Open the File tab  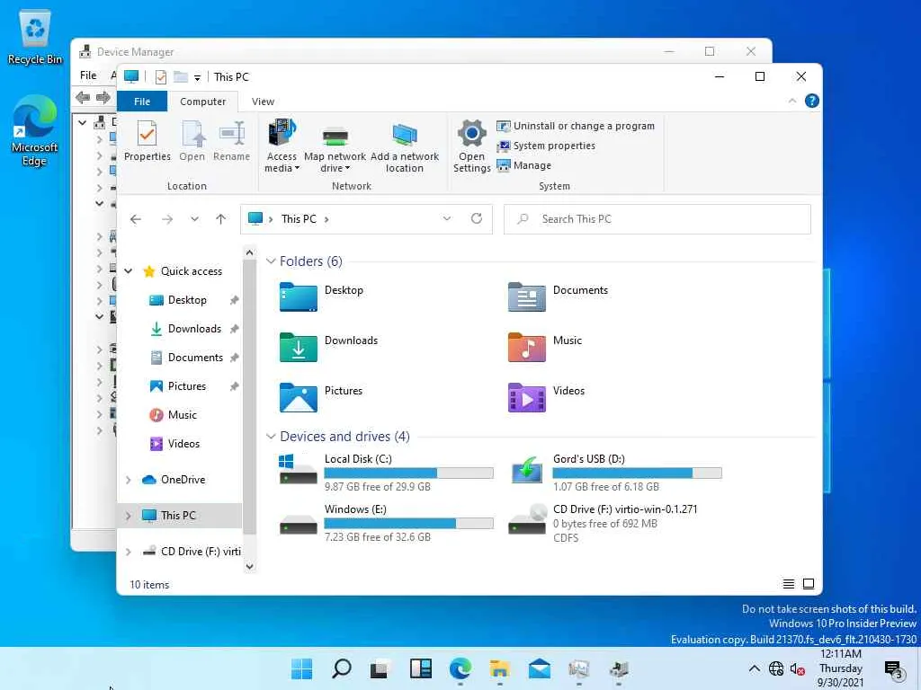pyautogui.click(x=142, y=102)
